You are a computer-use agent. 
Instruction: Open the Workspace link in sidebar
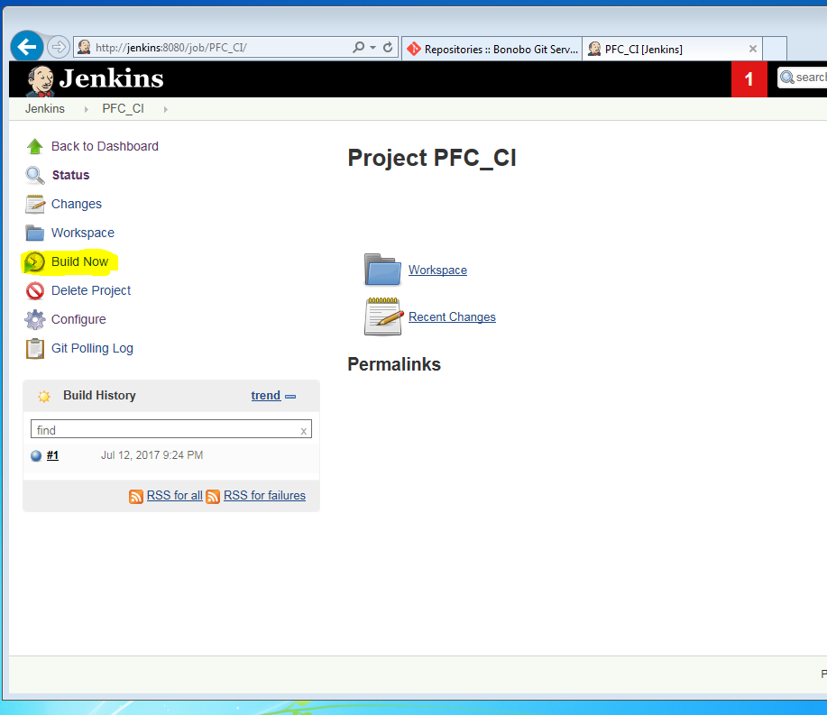[83, 233]
